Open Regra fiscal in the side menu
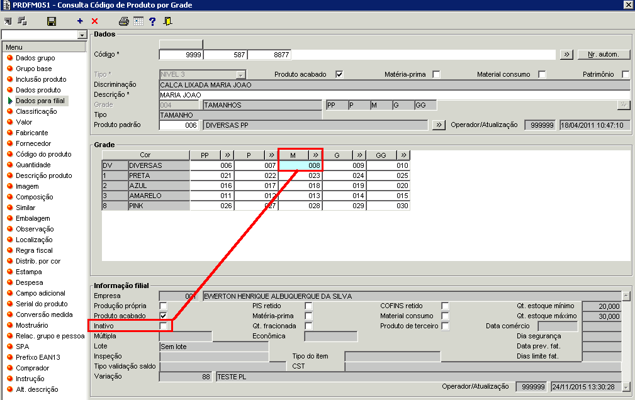 pos(34,250)
